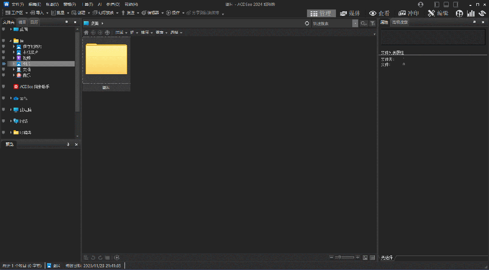The image size is (489, 270).
Task: Switch to 编辑 (Edit) mode
Action: (438, 14)
